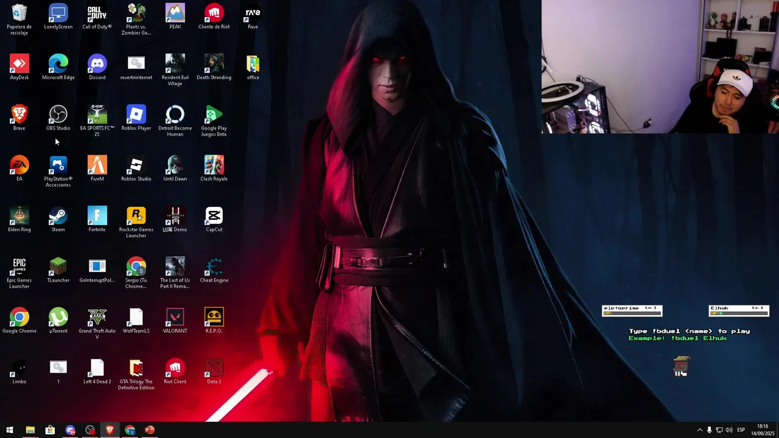Open the Windows Start menu
Image resolution: width=779 pixels, height=438 pixels.
[x=10, y=430]
